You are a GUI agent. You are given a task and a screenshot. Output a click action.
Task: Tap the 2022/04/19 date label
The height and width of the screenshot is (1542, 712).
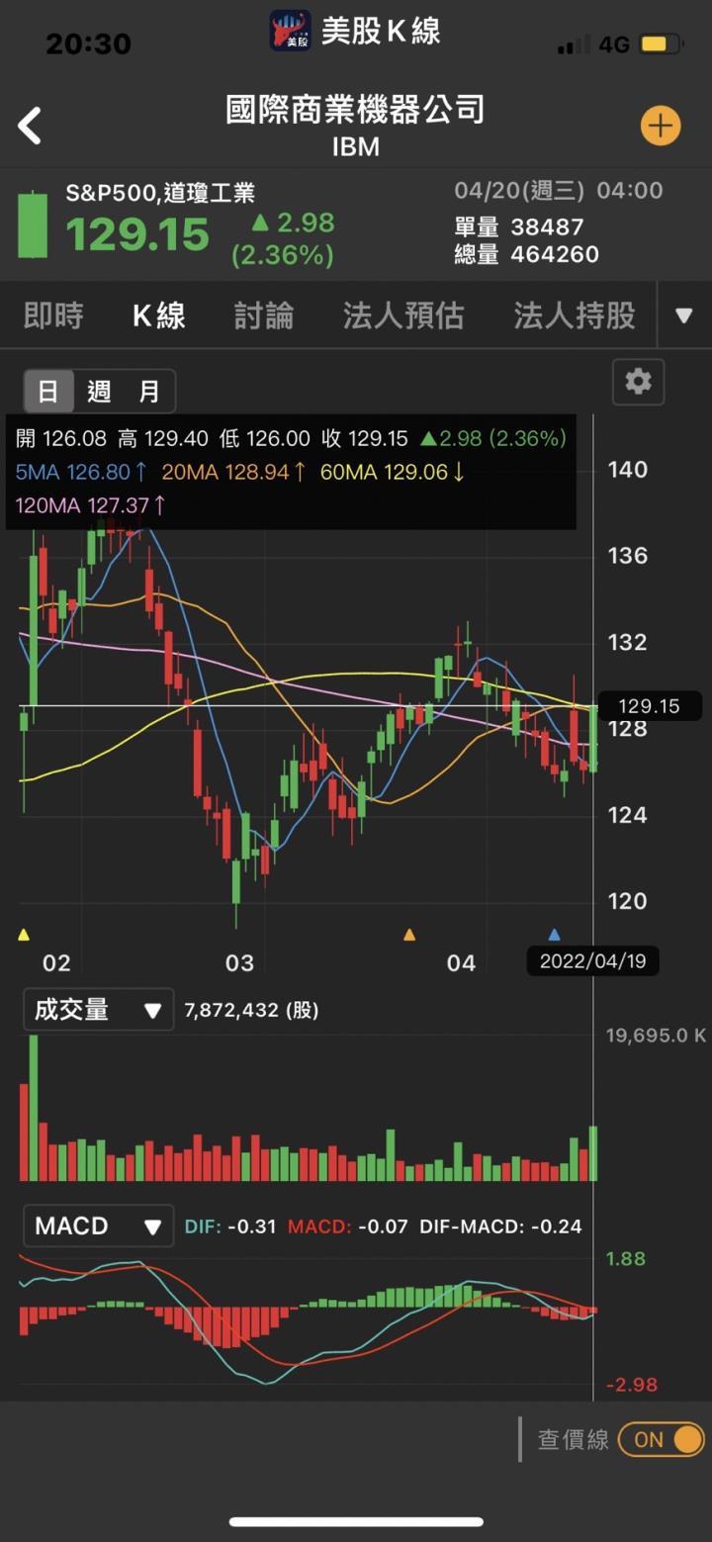(592, 960)
